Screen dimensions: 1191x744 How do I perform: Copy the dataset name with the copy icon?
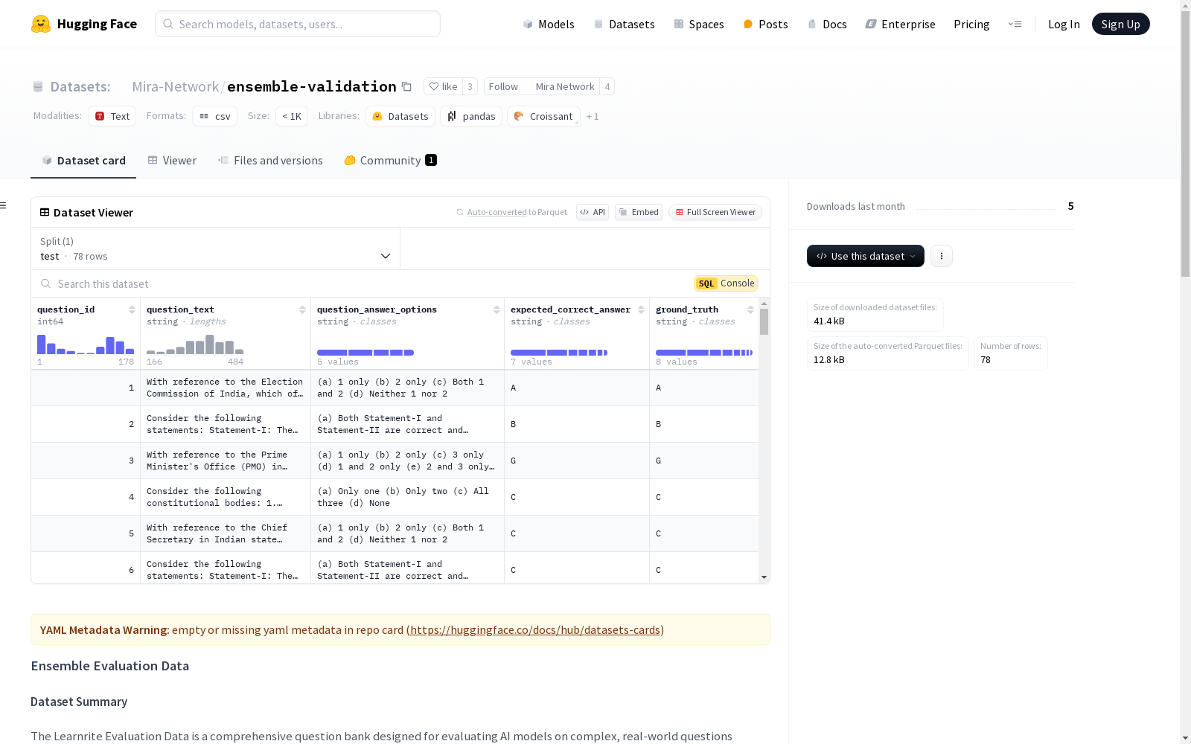tap(406, 86)
